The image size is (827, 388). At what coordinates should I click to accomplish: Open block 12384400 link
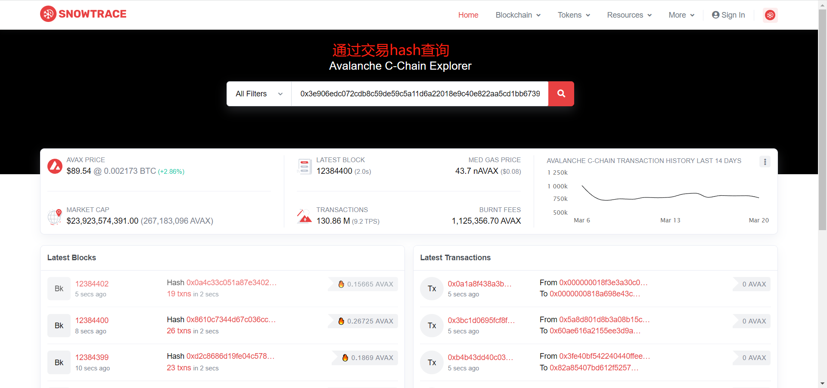(92, 320)
